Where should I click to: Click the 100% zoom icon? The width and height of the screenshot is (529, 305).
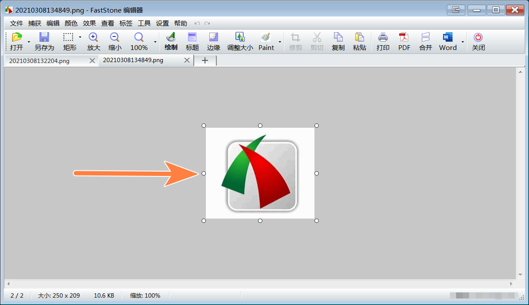point(139,37)
